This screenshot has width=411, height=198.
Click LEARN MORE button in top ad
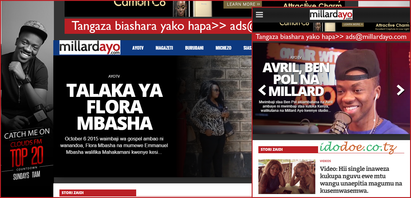(x=243, y=4)
